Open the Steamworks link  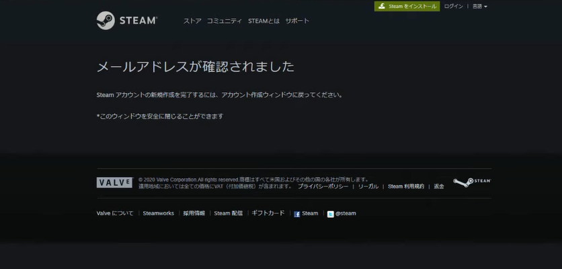[x=159, y=213]
